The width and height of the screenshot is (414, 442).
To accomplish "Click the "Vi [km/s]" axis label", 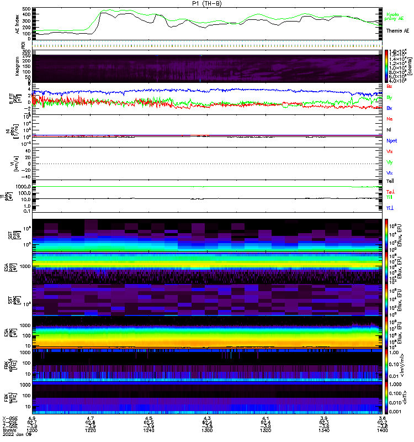I will (x=14, y=164).
